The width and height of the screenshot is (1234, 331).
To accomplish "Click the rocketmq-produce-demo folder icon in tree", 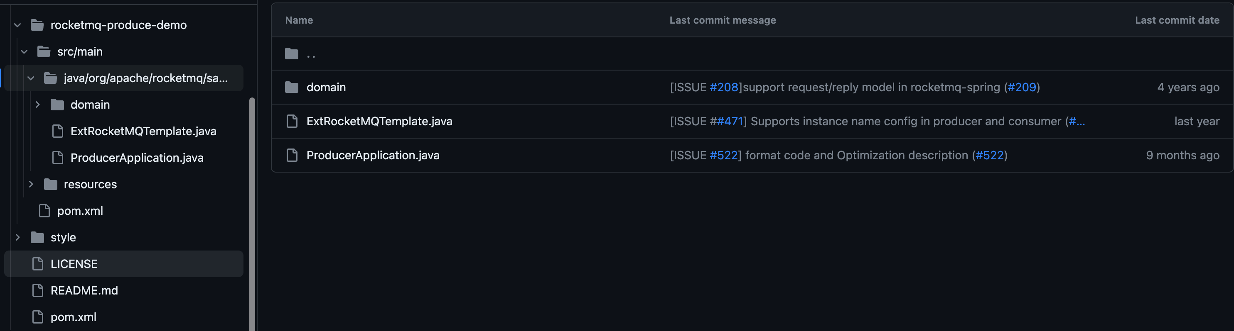I will (37, 25).
